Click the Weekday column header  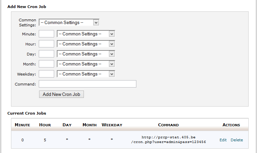tap(112, 125)
